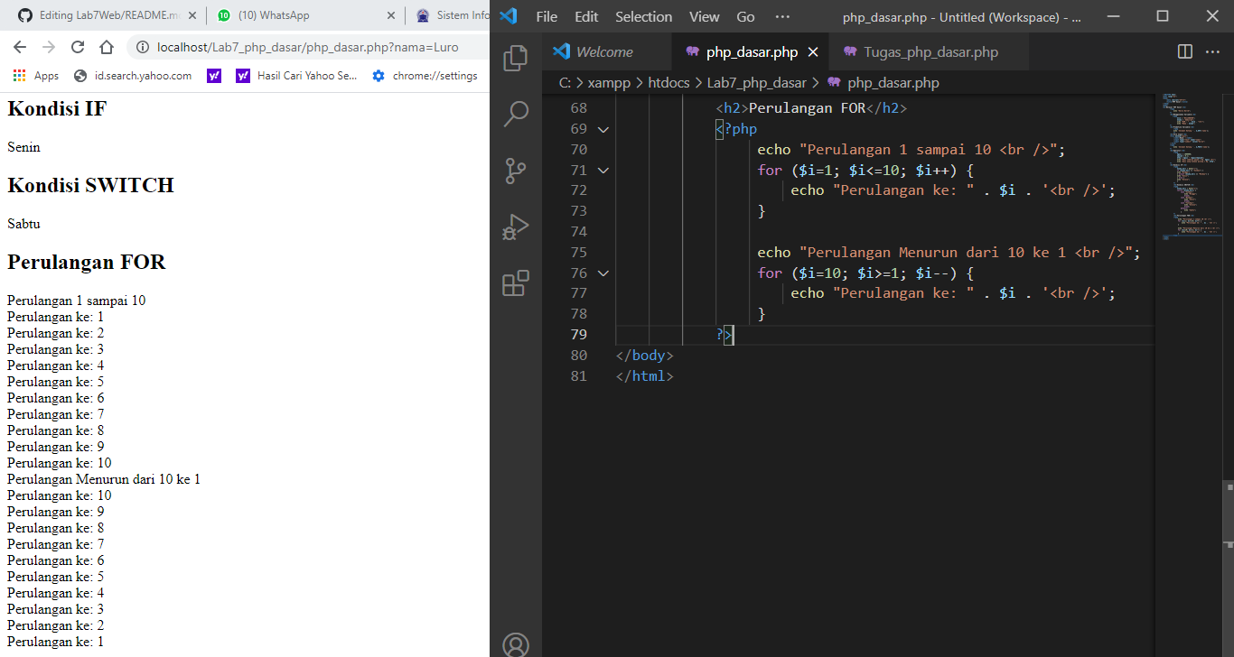The height and width of the screenshot is (657, 1234).
Task: Collapse the for loop at line 71
Action: tap(603, 170)
